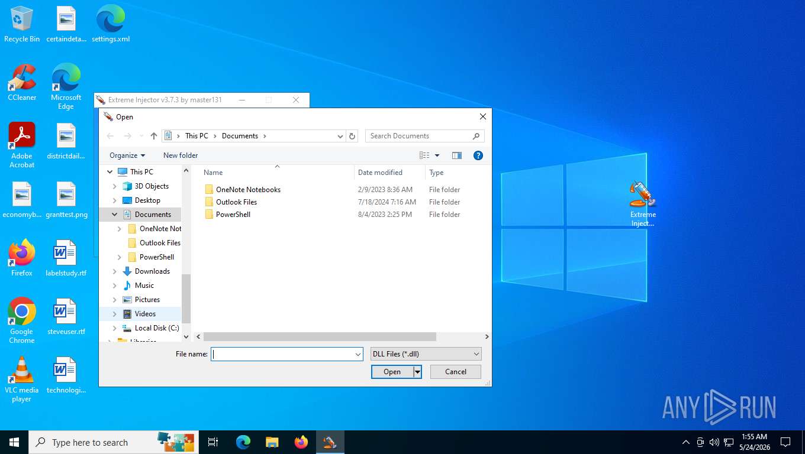The height and width of the screenshot is (454, 805).
Task: Show the preview pane
Action: coord(457,155)
